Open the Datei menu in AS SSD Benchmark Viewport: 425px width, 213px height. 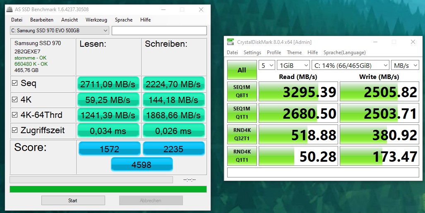(x=17, y=20)
